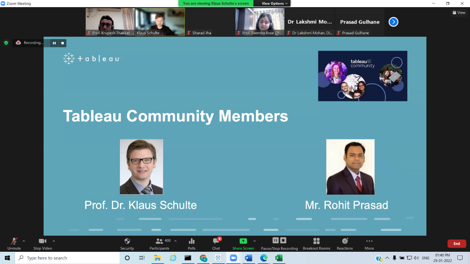
Task: Click the microphone tray icon
Action: [x=394, y=258]
